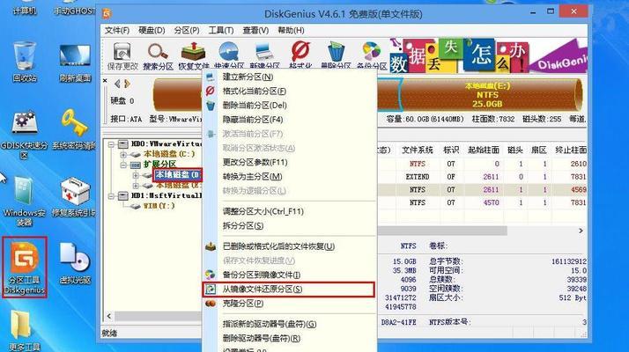Screen dimensions: 629x352
Task: Choose 指派新的驱动器号(盘符)(G) menu item
Action: point(289,324)
